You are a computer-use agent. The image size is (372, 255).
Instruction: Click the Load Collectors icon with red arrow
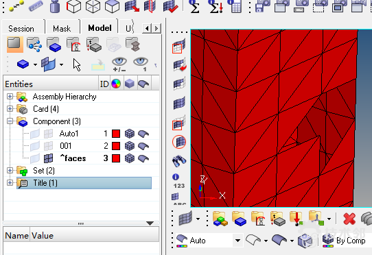click(297, 218)
